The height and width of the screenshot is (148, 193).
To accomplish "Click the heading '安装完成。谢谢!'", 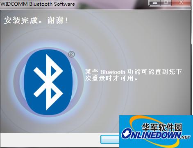I will coord(36,20).
